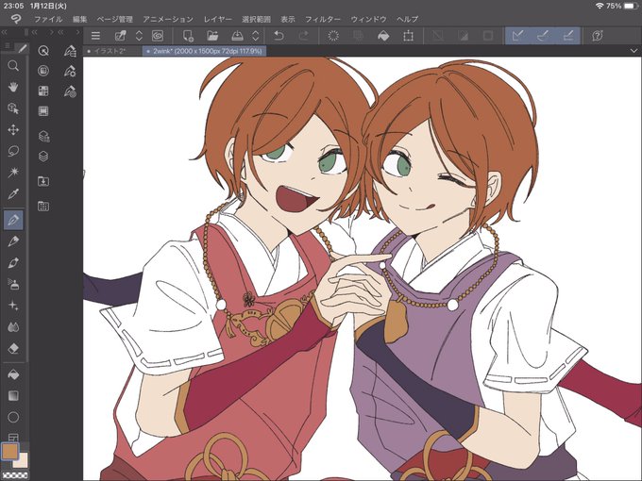The image size is (642, 481).
Task: Open the ウィンドウ menu
Action: point(368,19)
